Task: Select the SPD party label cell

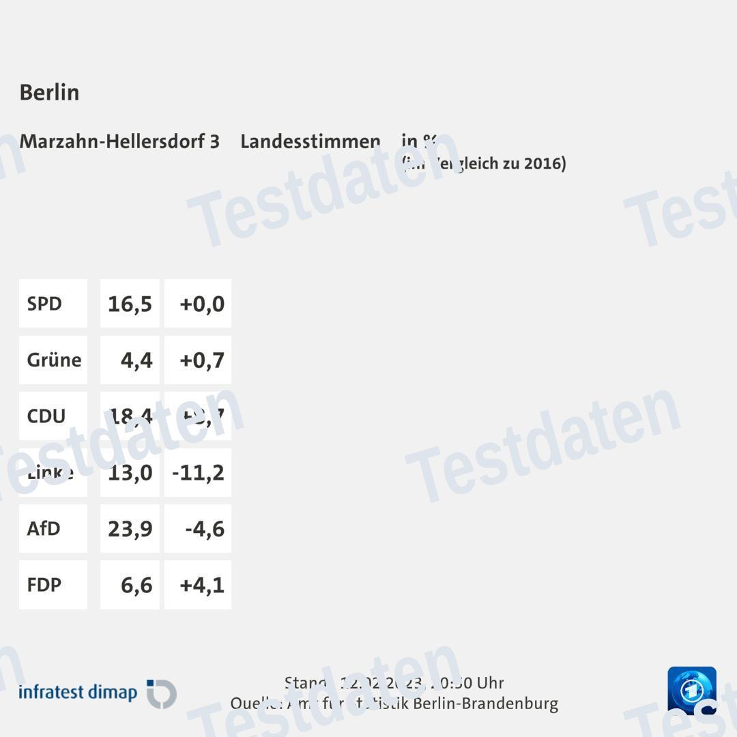Action: (53, 304)
